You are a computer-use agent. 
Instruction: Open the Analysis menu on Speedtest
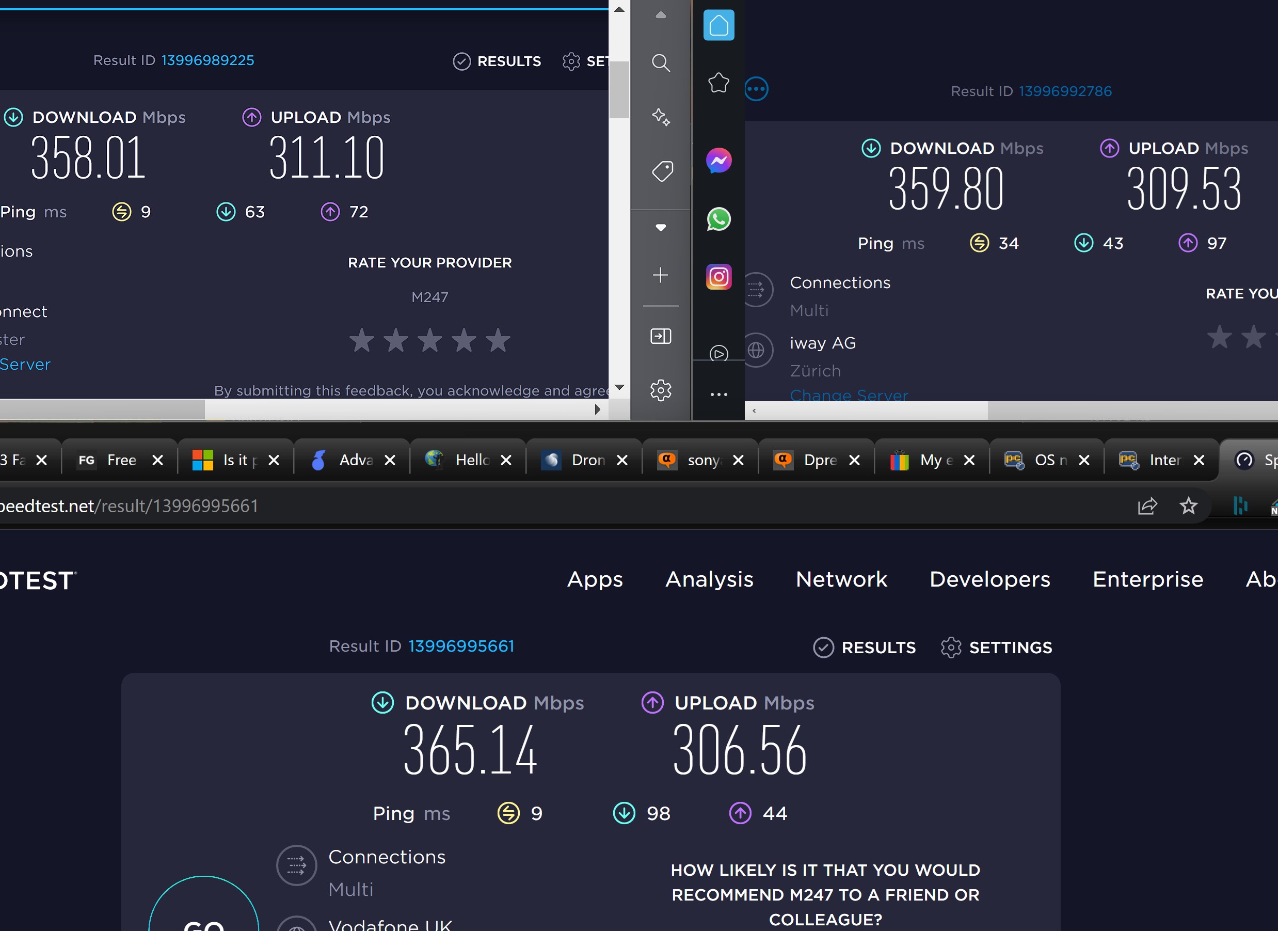pos(709,579)
